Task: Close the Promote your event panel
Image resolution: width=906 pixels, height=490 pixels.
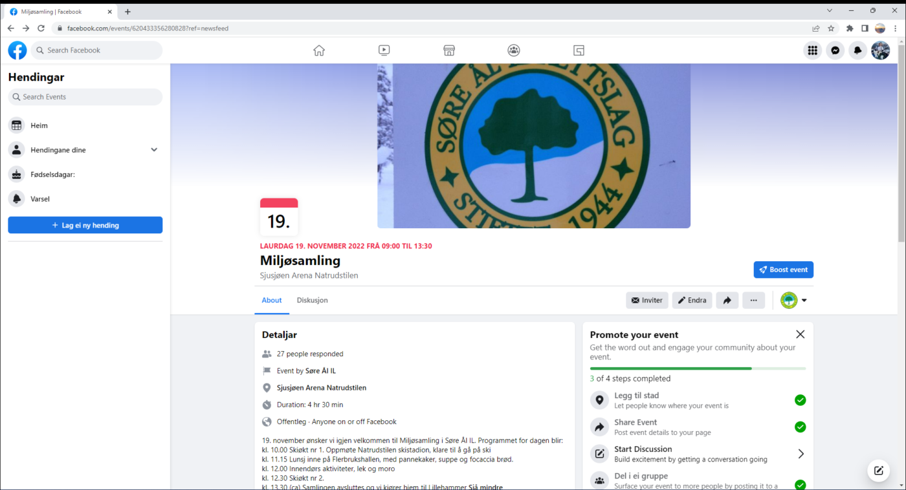Action: tap(801, 334)
